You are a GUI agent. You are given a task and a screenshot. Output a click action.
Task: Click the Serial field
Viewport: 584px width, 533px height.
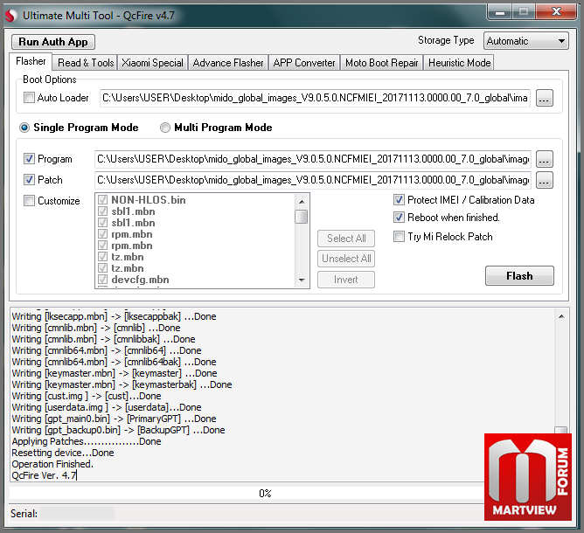tap(77, 514)
